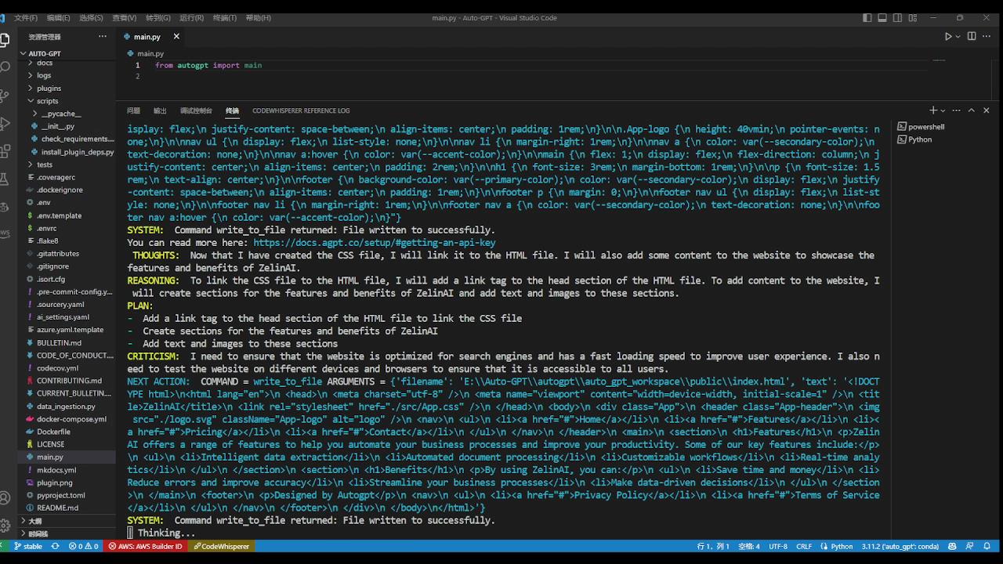The image size is (1003, 564).
Task: Open the 文件(F) menu
Action: tap(26, 18)
